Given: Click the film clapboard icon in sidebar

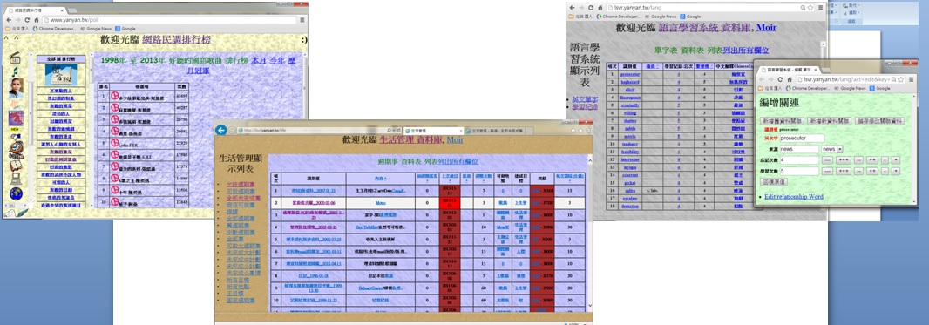Looking at the screenshot, I should [15, 58].
